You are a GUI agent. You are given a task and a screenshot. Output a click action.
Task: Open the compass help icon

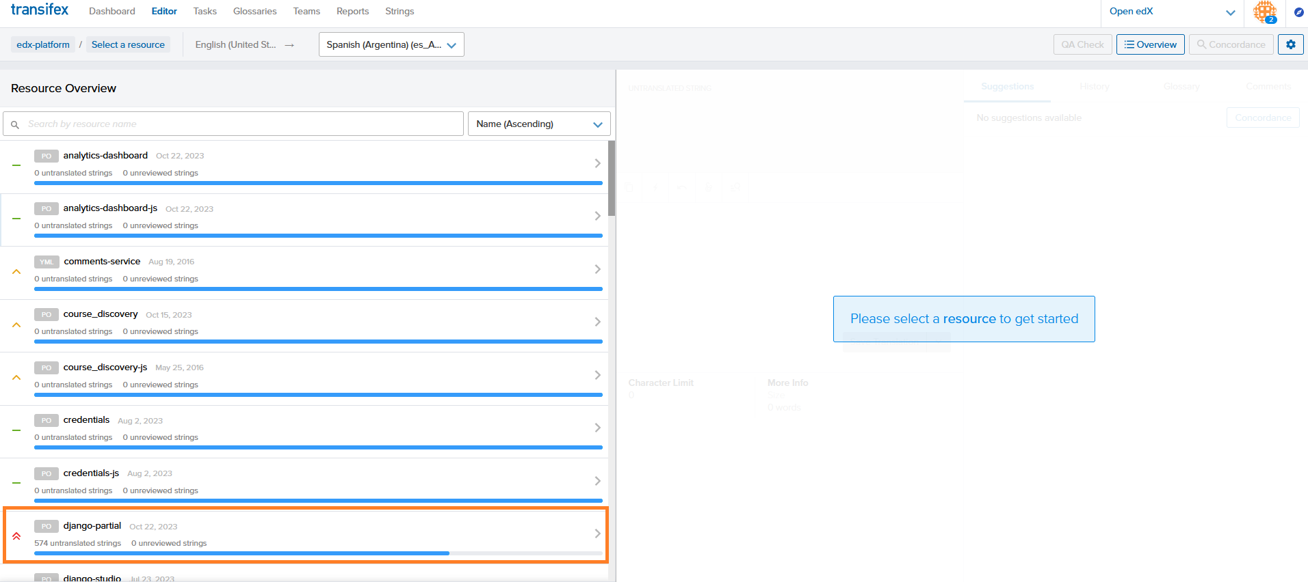click(x=1298, y=12)
